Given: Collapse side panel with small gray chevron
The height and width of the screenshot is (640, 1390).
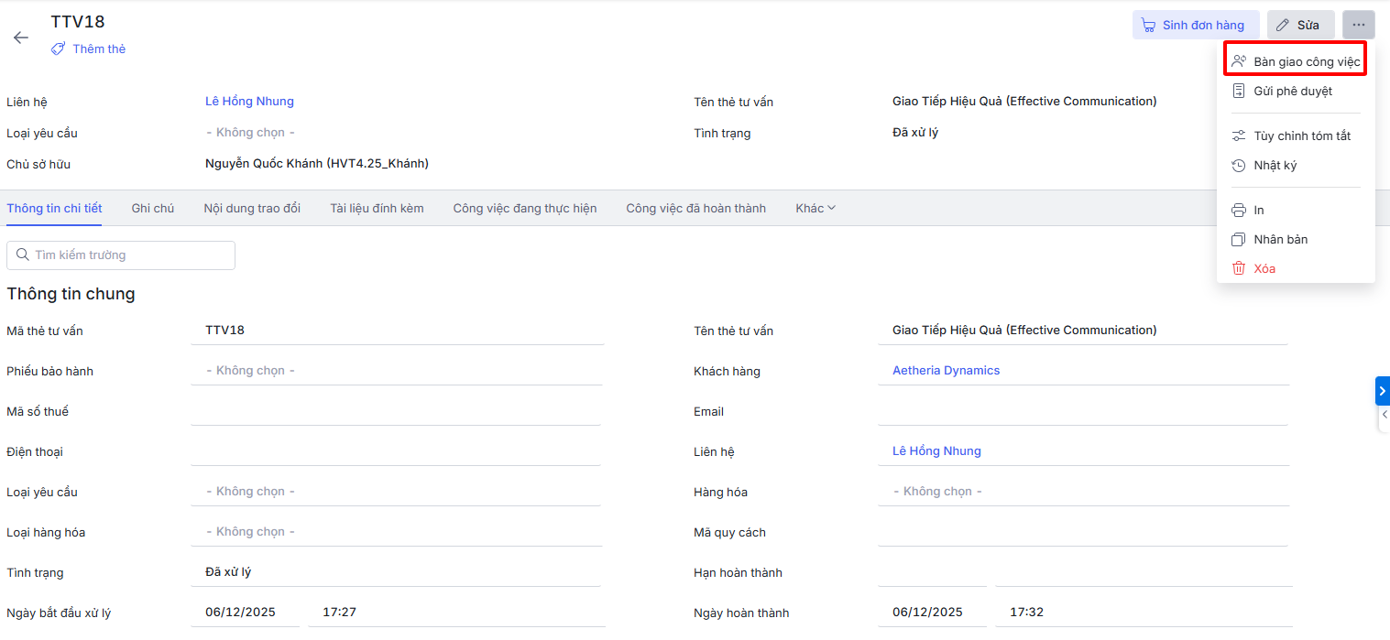Looking at the screenshot, I should (1384, 415).
